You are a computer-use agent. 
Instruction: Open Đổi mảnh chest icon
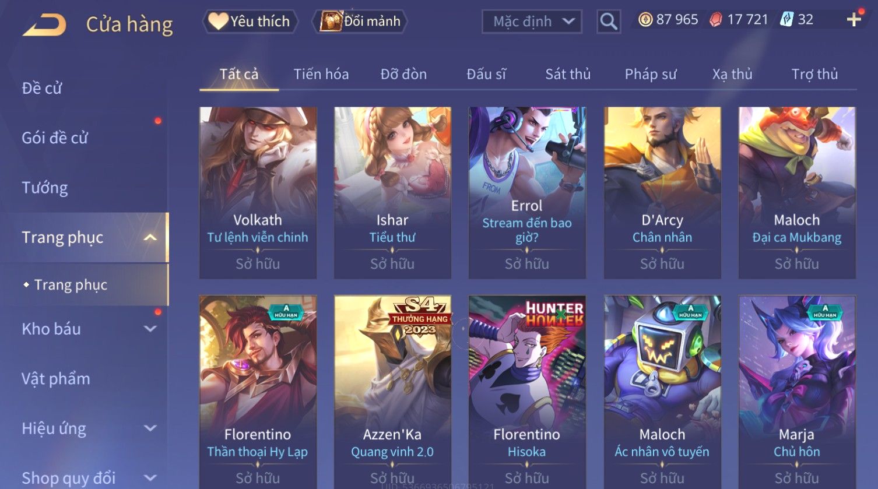(x=360, y=22)
